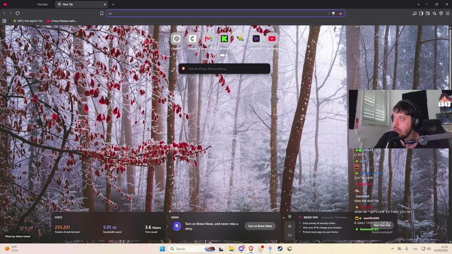The image size is (452, 254).
Task: Open the taskbar weather widget
Action: pos(11,249)
